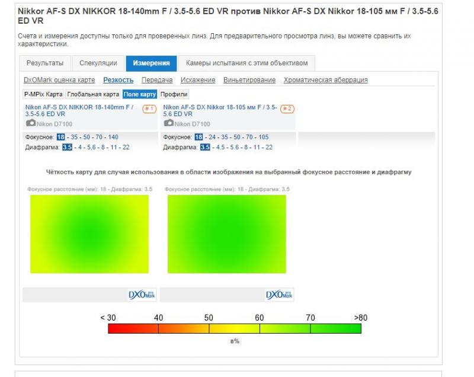474x377 pixels.
Task: Open the Камеры испытания с этим объективом tab
Action: (x=246, y=63)
